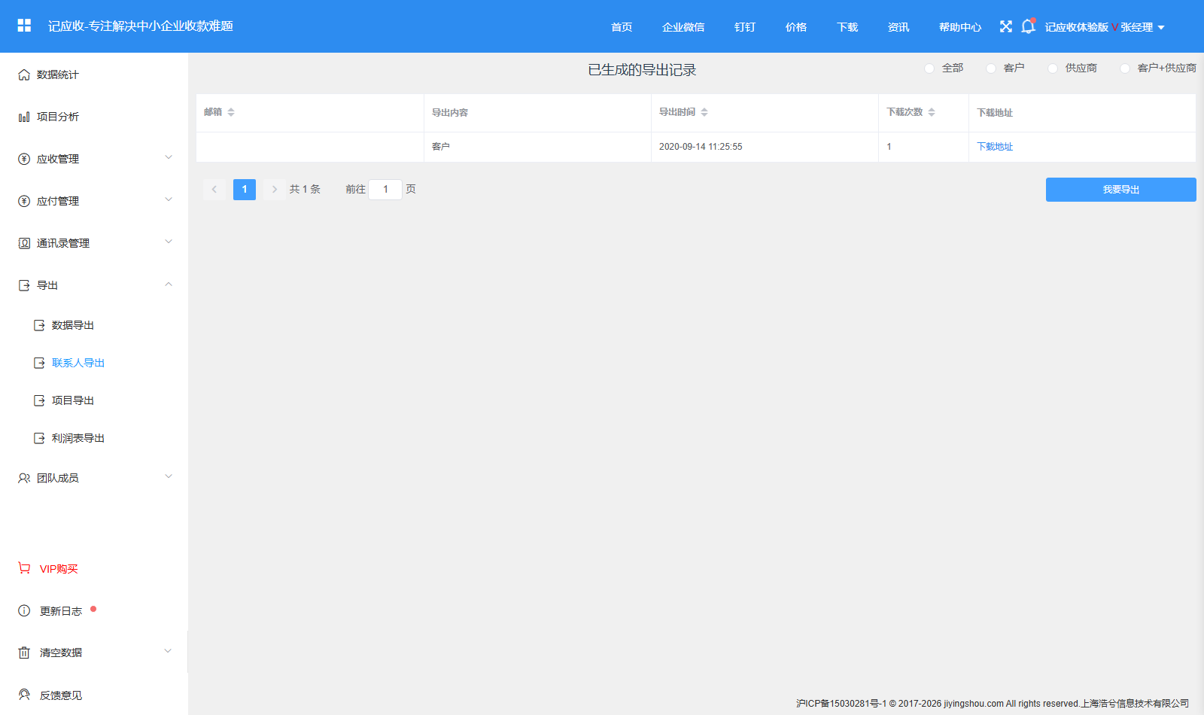Click the 反馈意见 headset icon
1204x715 pixels.
pyautogui.click(x=24, y=695)
